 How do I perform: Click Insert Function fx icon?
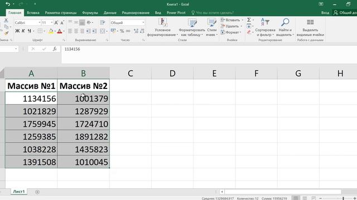click(x=55, y=49)
